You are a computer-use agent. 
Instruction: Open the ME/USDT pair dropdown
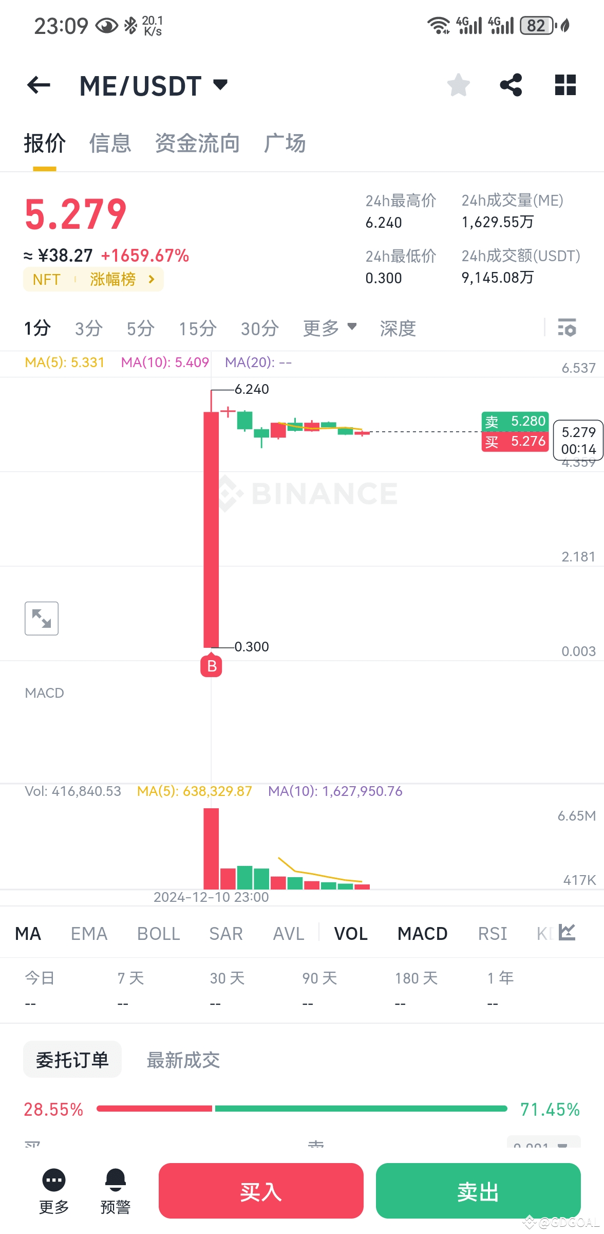pyautogui.click(x=220, y=85)
